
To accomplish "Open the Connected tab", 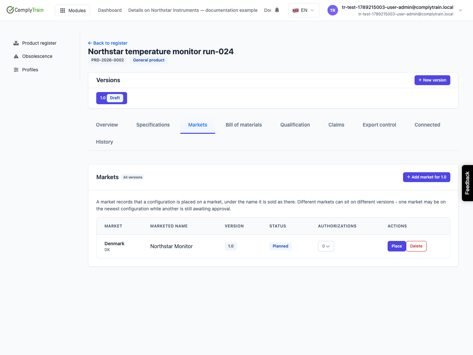I will 427,125.
